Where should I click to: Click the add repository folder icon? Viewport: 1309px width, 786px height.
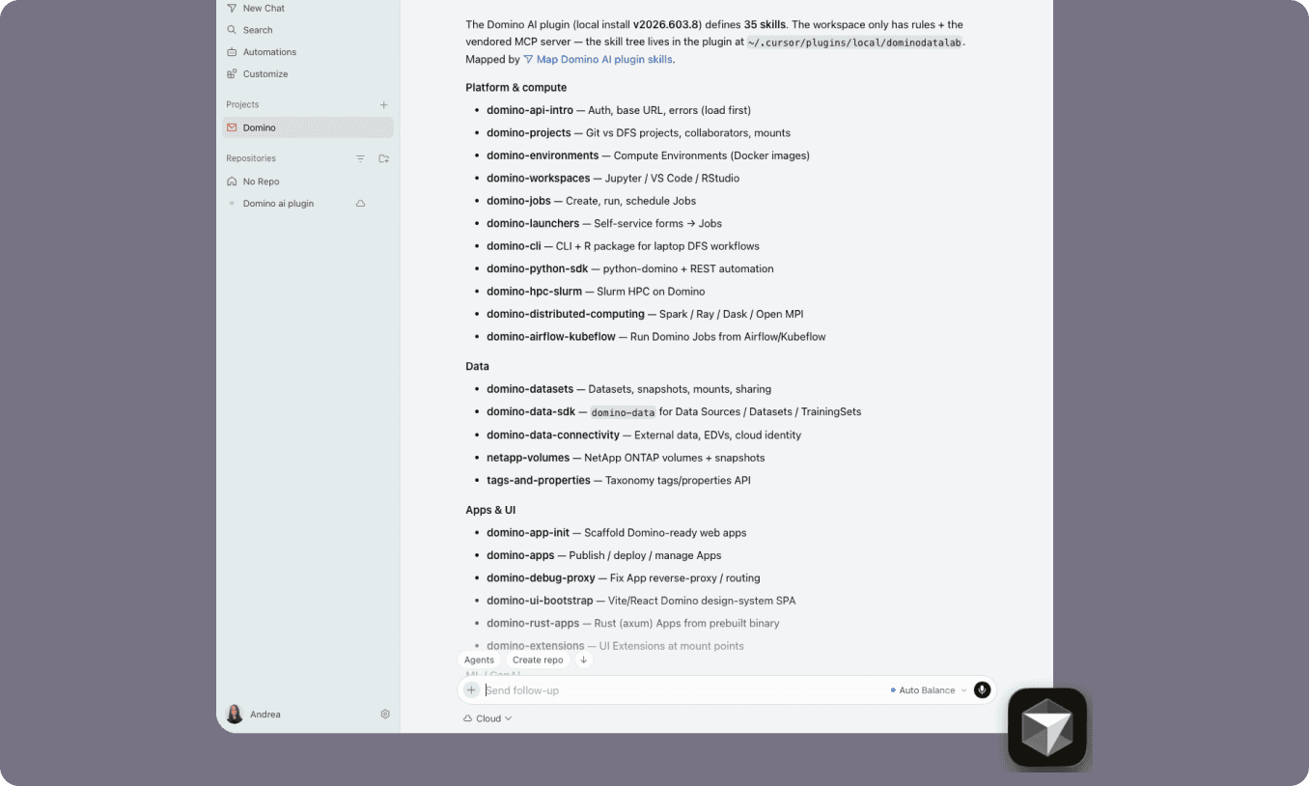(383, 158)
